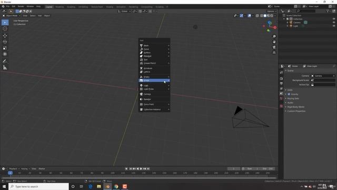Image resolution: width=337 pixels, height=190 pixels.
Task: Open the Output properties tab
Action: 281,83
